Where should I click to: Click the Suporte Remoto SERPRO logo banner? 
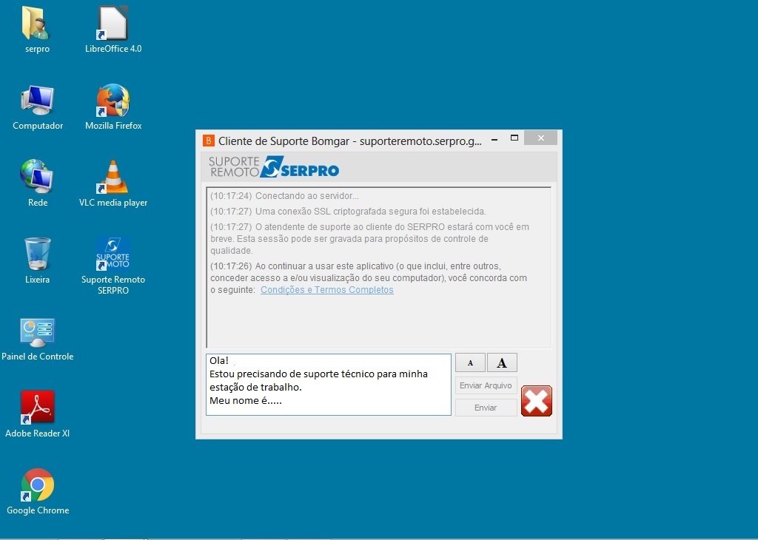274,166
